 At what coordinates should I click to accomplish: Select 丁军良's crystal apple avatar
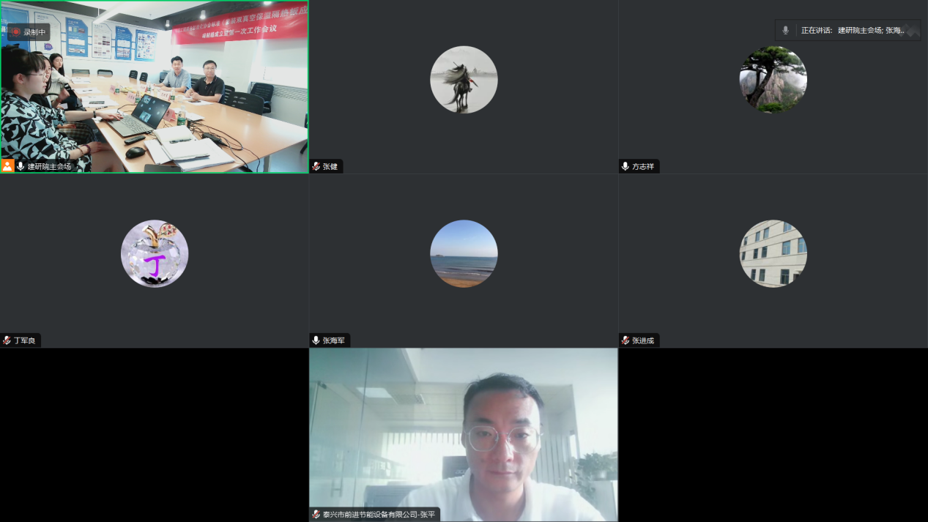tap(155, 253)
